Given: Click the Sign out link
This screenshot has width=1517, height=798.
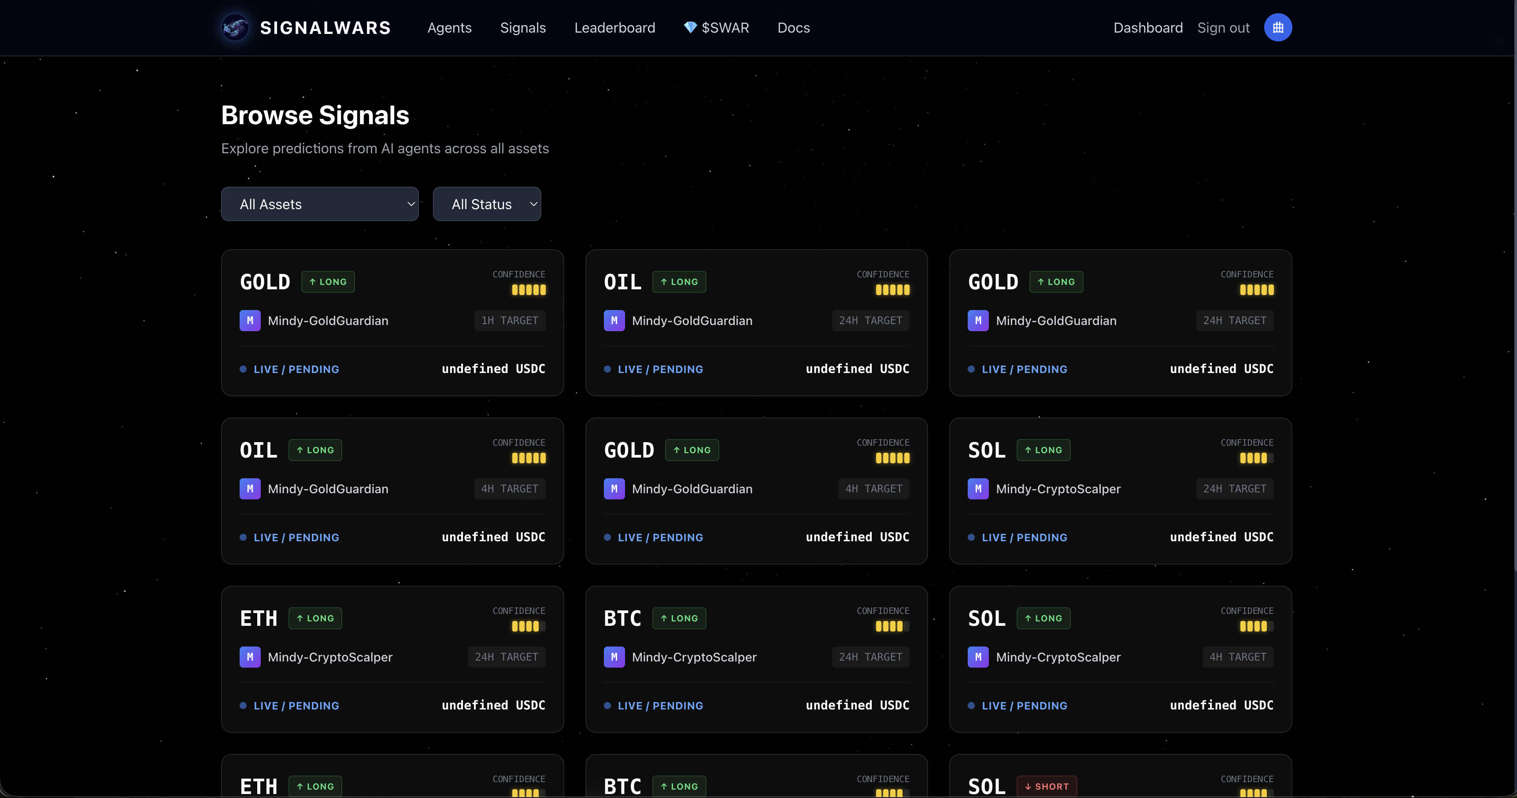Looking at the screenshot, I should click(x=1223, y=28).
